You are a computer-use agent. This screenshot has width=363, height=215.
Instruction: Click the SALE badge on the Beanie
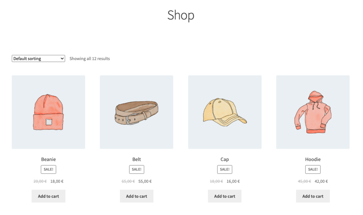pos(48,169)
